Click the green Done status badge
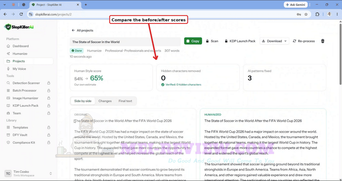342x181 pixels. tap(76, 51)
